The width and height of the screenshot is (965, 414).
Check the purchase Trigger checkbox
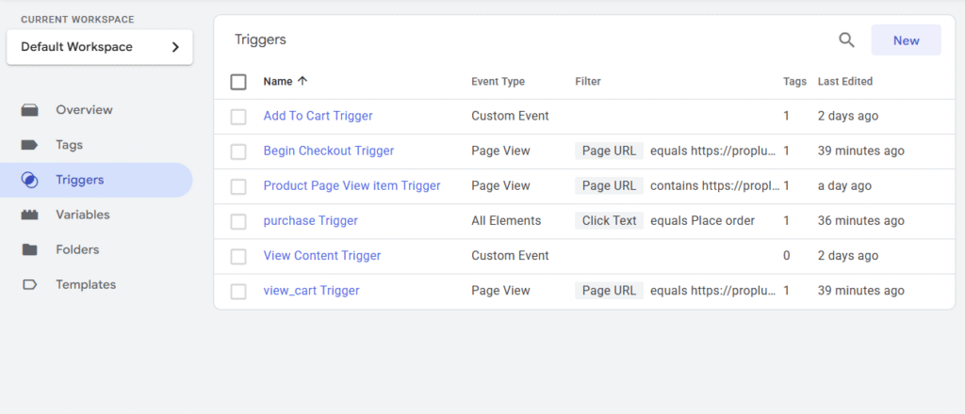click(238, 222)
